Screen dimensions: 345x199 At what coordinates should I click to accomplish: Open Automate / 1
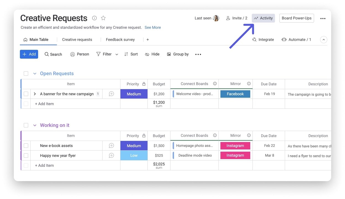pos(296,40)
